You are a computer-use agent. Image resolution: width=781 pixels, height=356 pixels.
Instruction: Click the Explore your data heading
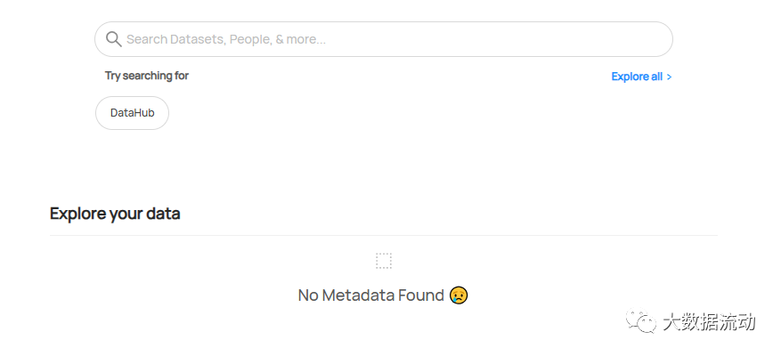[x=115, y=214]
